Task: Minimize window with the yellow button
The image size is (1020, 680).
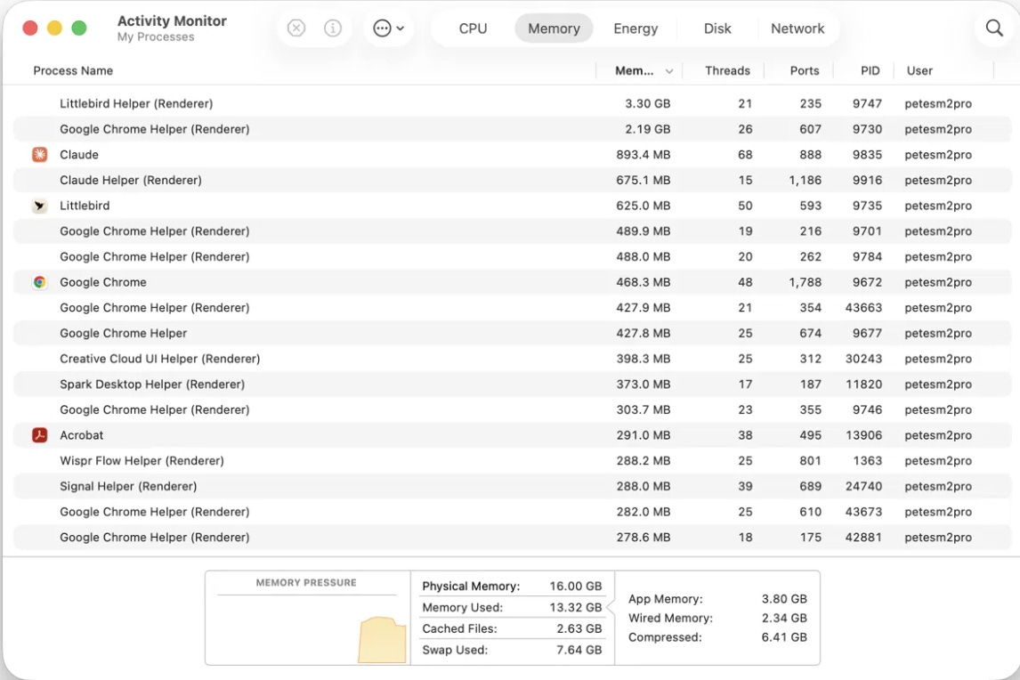Action: 54,28
